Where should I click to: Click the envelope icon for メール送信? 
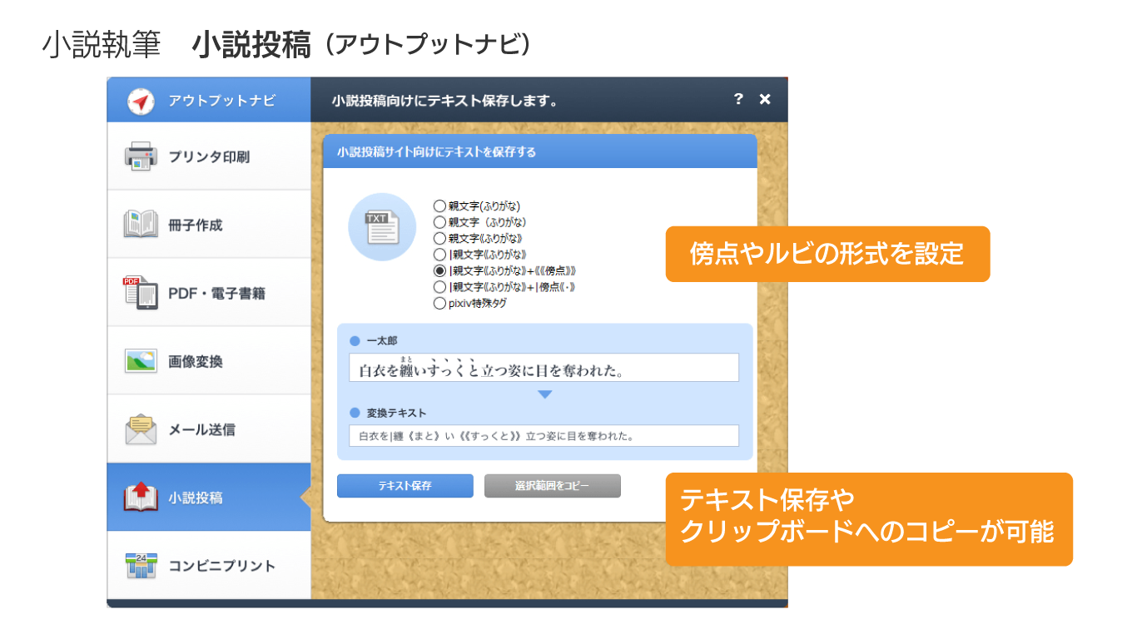pyautogui.click(x=141, y=429)
